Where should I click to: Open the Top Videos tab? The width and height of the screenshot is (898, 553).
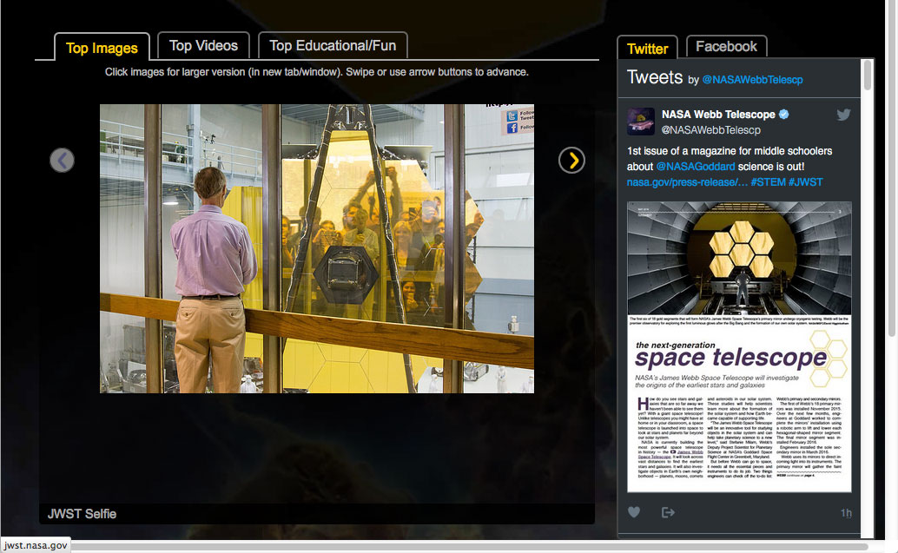(x=203, y=46)
